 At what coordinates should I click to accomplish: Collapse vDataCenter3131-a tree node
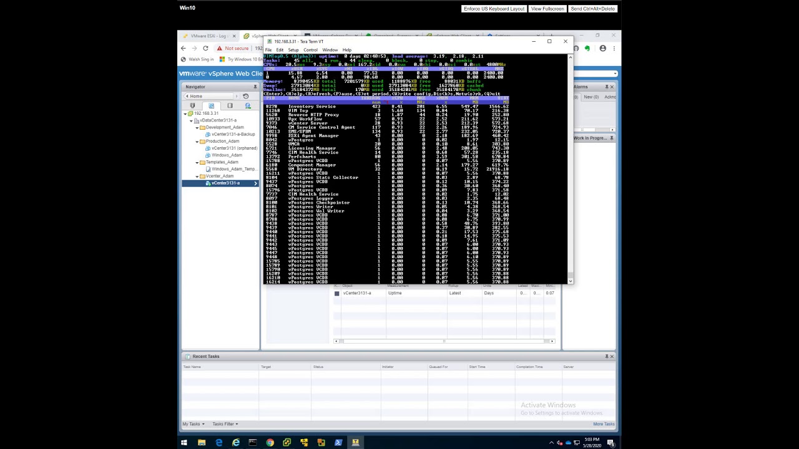[192, 120]
